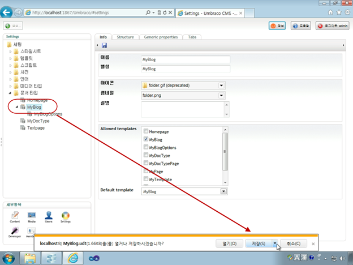
Task: Toggle MyTemplate allowed template checkbox
Action: click(x=146, y=179)
